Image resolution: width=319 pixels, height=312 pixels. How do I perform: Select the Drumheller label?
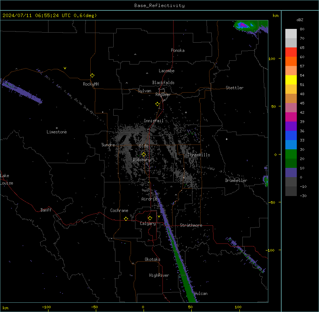(x=236, y=180)
